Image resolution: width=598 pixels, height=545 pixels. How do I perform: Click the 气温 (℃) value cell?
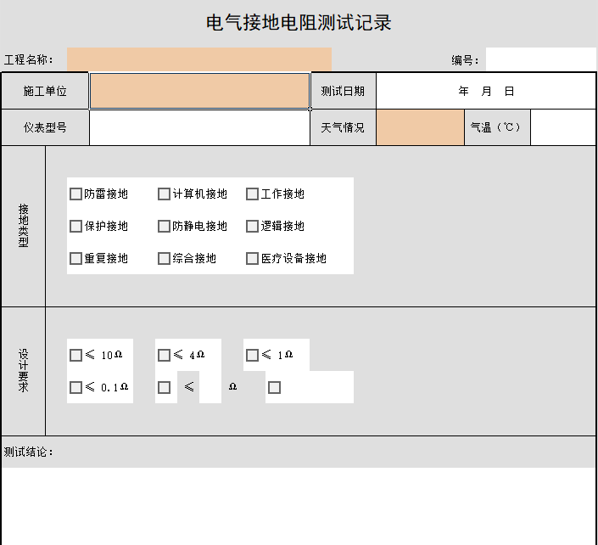coord(562,127)
